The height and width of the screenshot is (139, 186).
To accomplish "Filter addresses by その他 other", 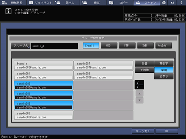I will (144, 70).
